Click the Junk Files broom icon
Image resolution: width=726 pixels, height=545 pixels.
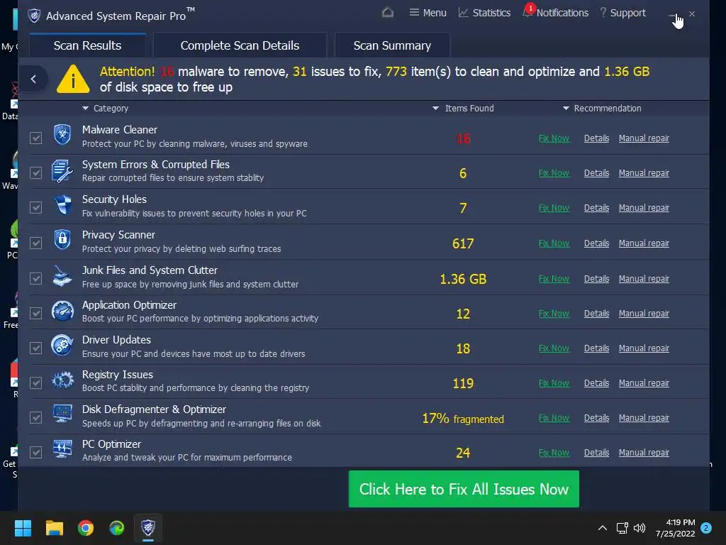(62, 276)
